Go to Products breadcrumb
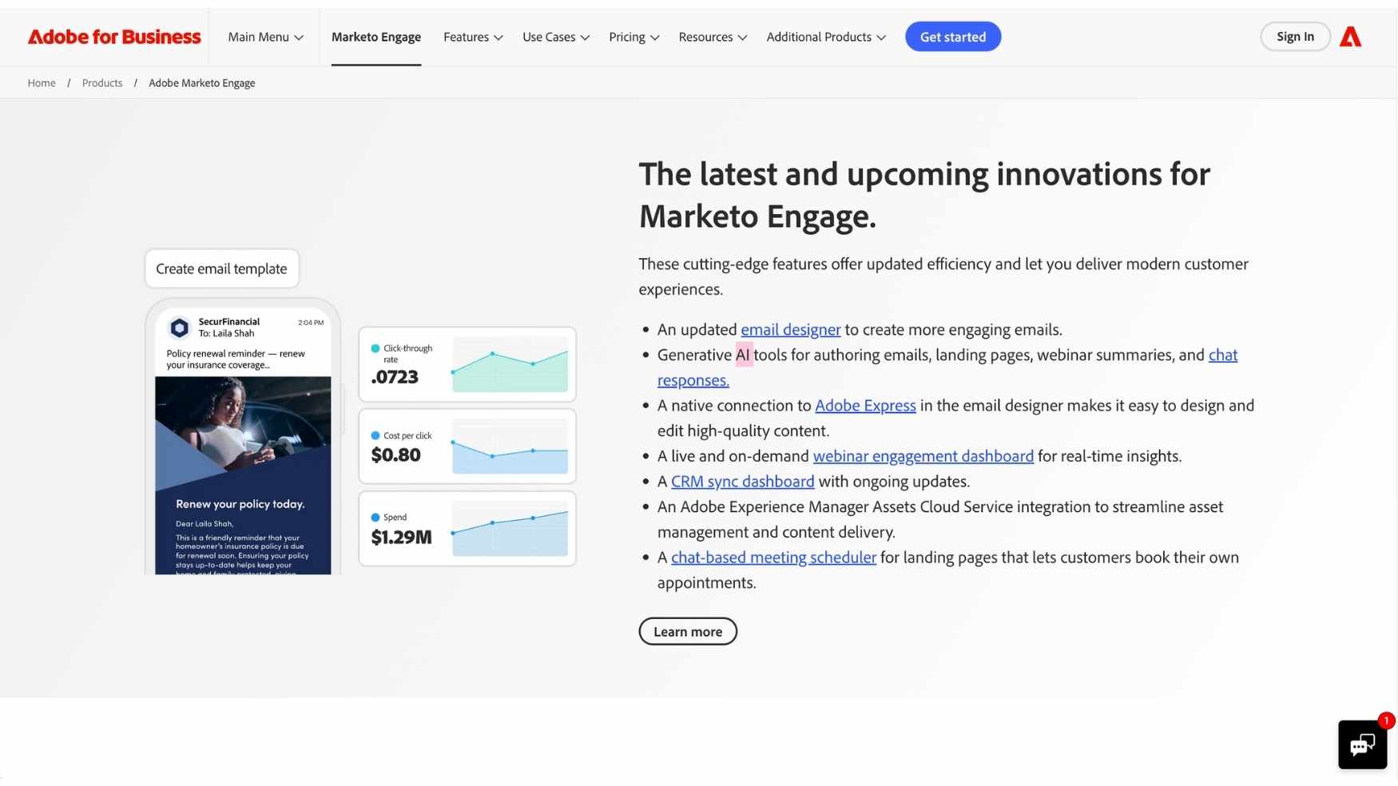Viewport: 1398px width, 786px height. [102, 83]
